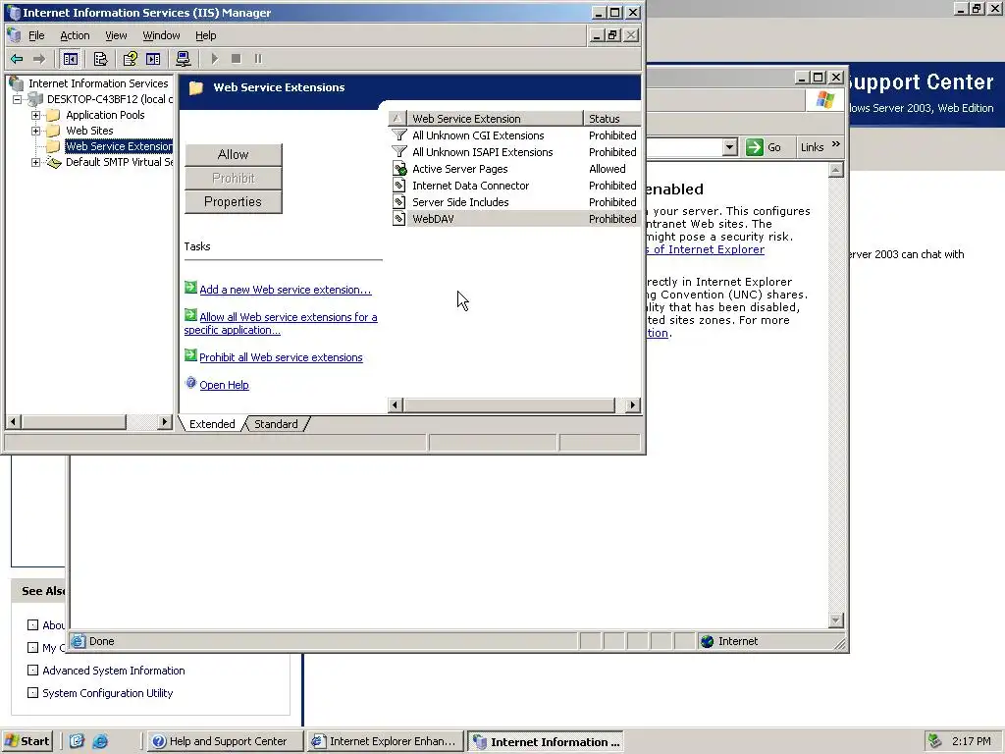The width and height of the screenshot is (1005, 754).
Task: Click the Connect to computer toolbar icon
Action: coord(183,59)
